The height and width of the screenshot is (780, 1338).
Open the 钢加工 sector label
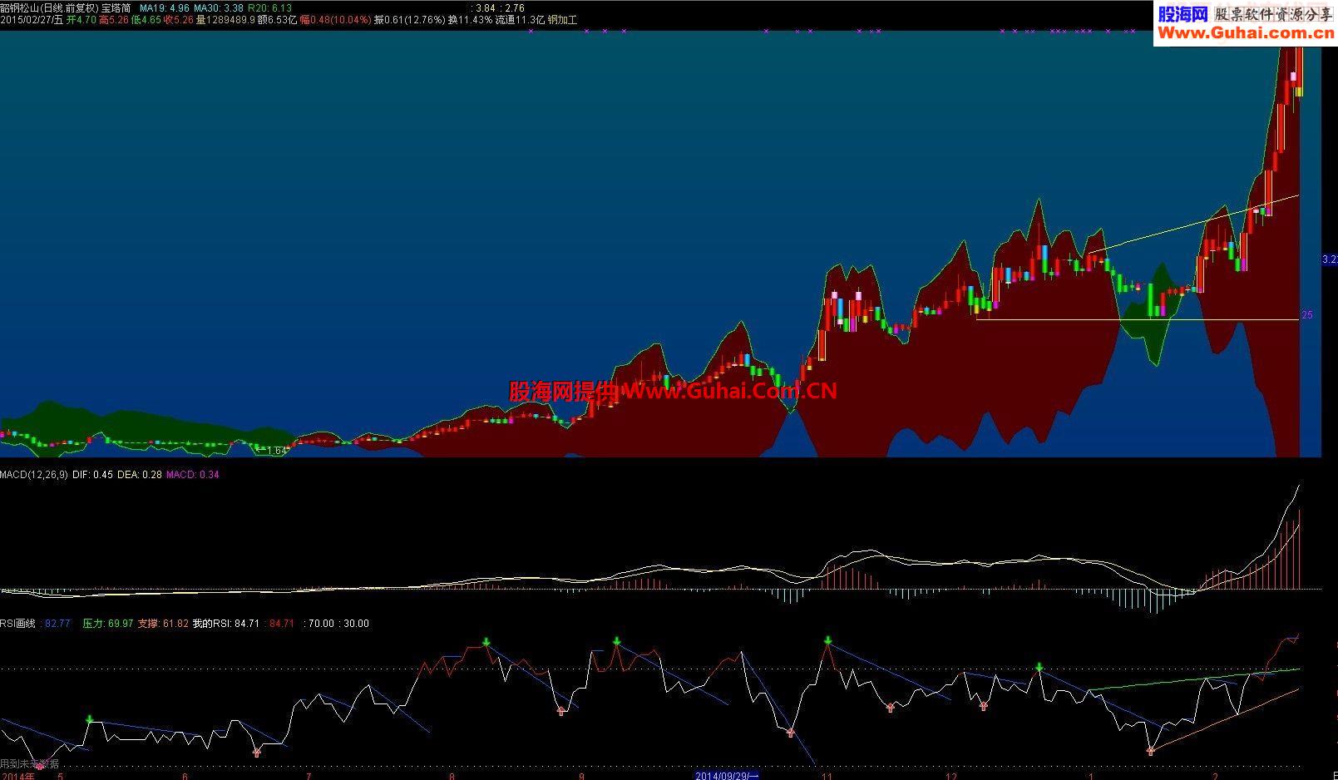[562, 20]
